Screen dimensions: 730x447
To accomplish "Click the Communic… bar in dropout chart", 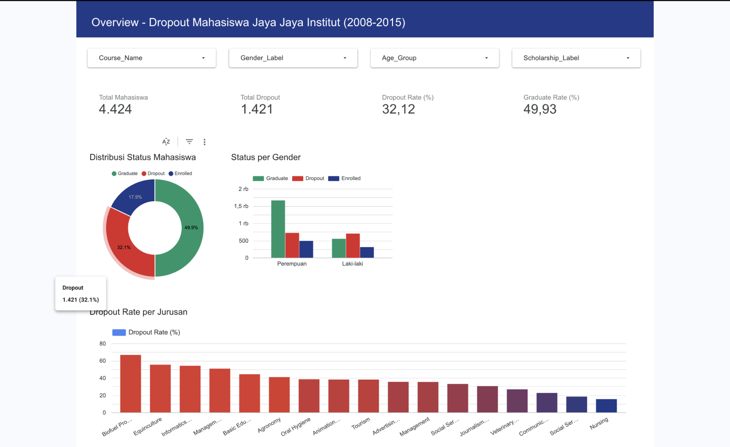I will 547,403.
